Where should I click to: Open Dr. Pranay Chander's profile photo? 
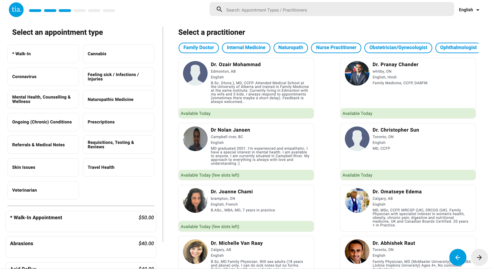tap(357, 73)
